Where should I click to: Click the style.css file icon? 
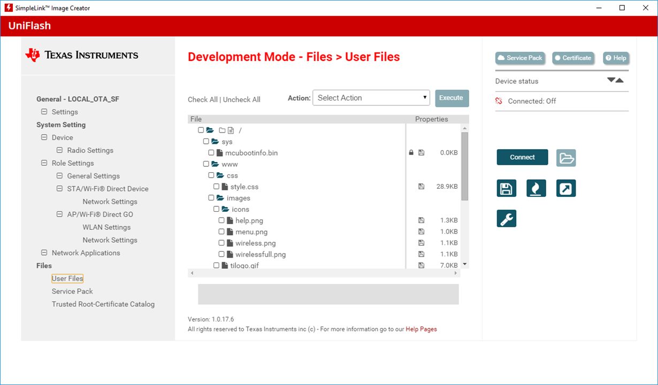coord(225,187)
